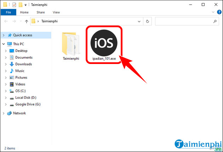Expand the ribbon with the chevron

coord(213,12)
